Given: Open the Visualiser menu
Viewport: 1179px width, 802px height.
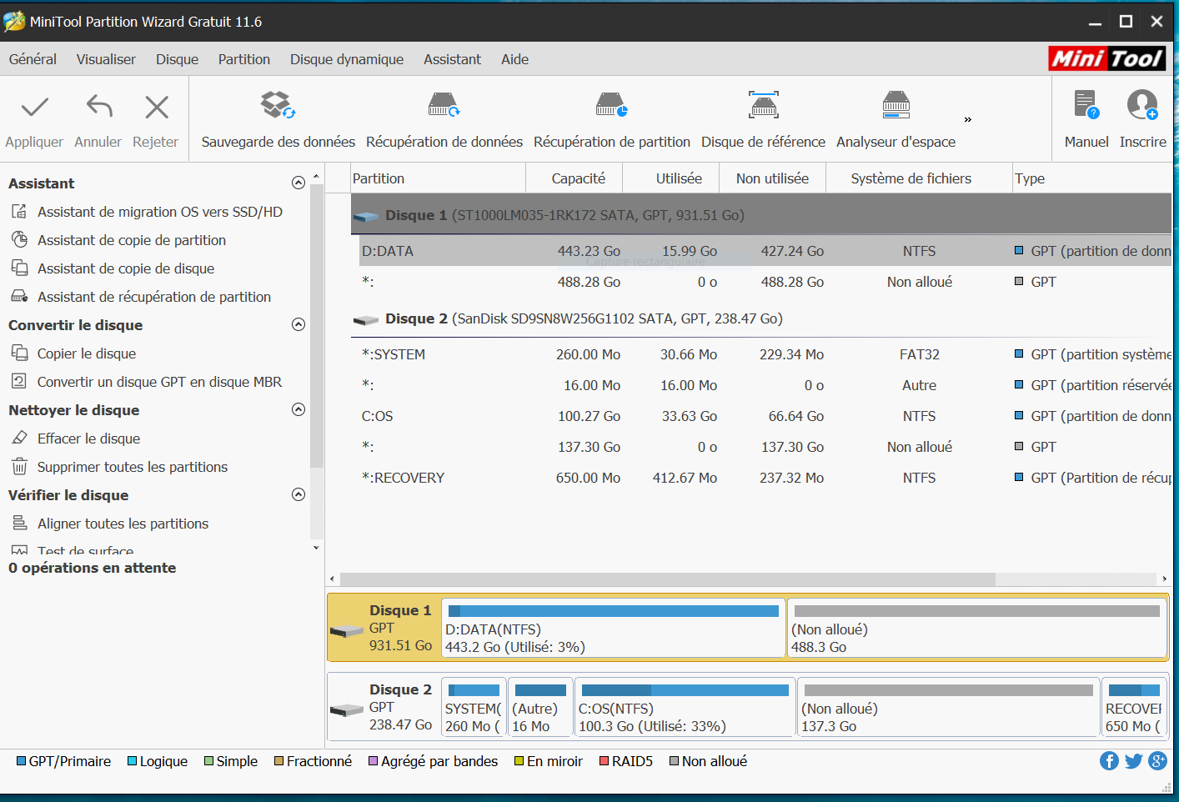Looking at the screenshot, I should 106,59.
